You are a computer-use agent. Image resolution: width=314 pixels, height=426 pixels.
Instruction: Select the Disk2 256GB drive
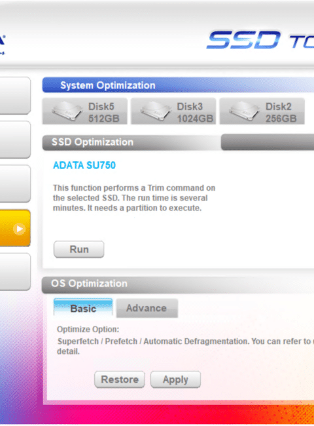[x=262, y=111]
